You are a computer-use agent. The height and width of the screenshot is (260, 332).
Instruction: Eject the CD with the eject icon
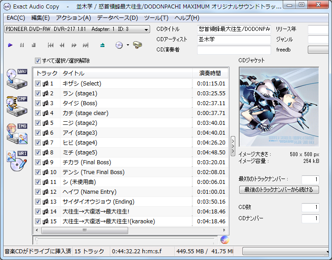[x=103, y=45]
